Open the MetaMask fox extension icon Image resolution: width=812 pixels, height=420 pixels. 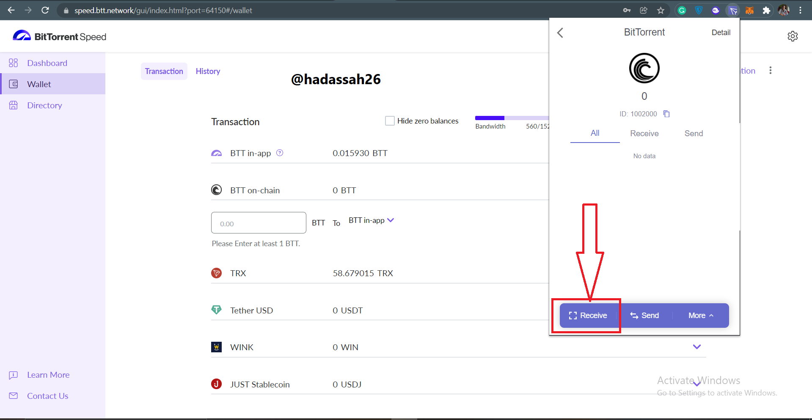(749, 10)
